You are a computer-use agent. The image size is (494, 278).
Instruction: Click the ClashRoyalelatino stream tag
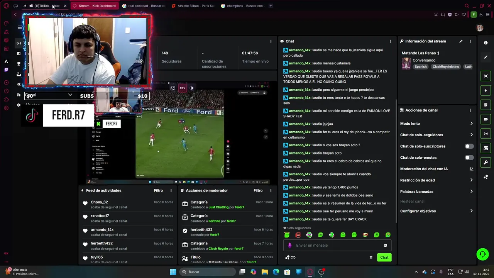click(446, 67)
